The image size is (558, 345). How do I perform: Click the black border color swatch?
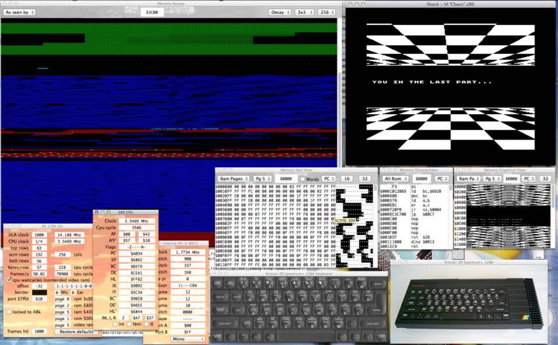[x=39, y=293]
